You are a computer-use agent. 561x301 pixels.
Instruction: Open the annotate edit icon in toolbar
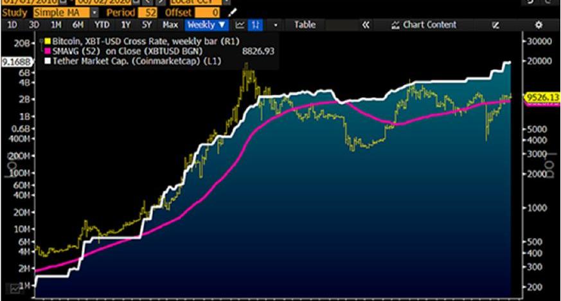[495, 25]
